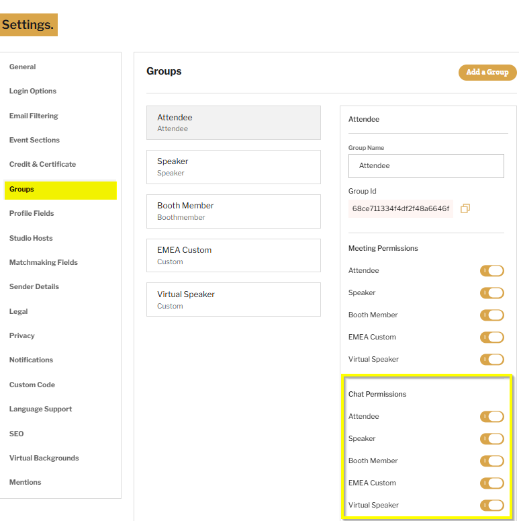The height and width of the screenshot is (521, 519).
Task: Toggle Virtual Speaker under Meeting Permissions
Action: coord(491,360)
